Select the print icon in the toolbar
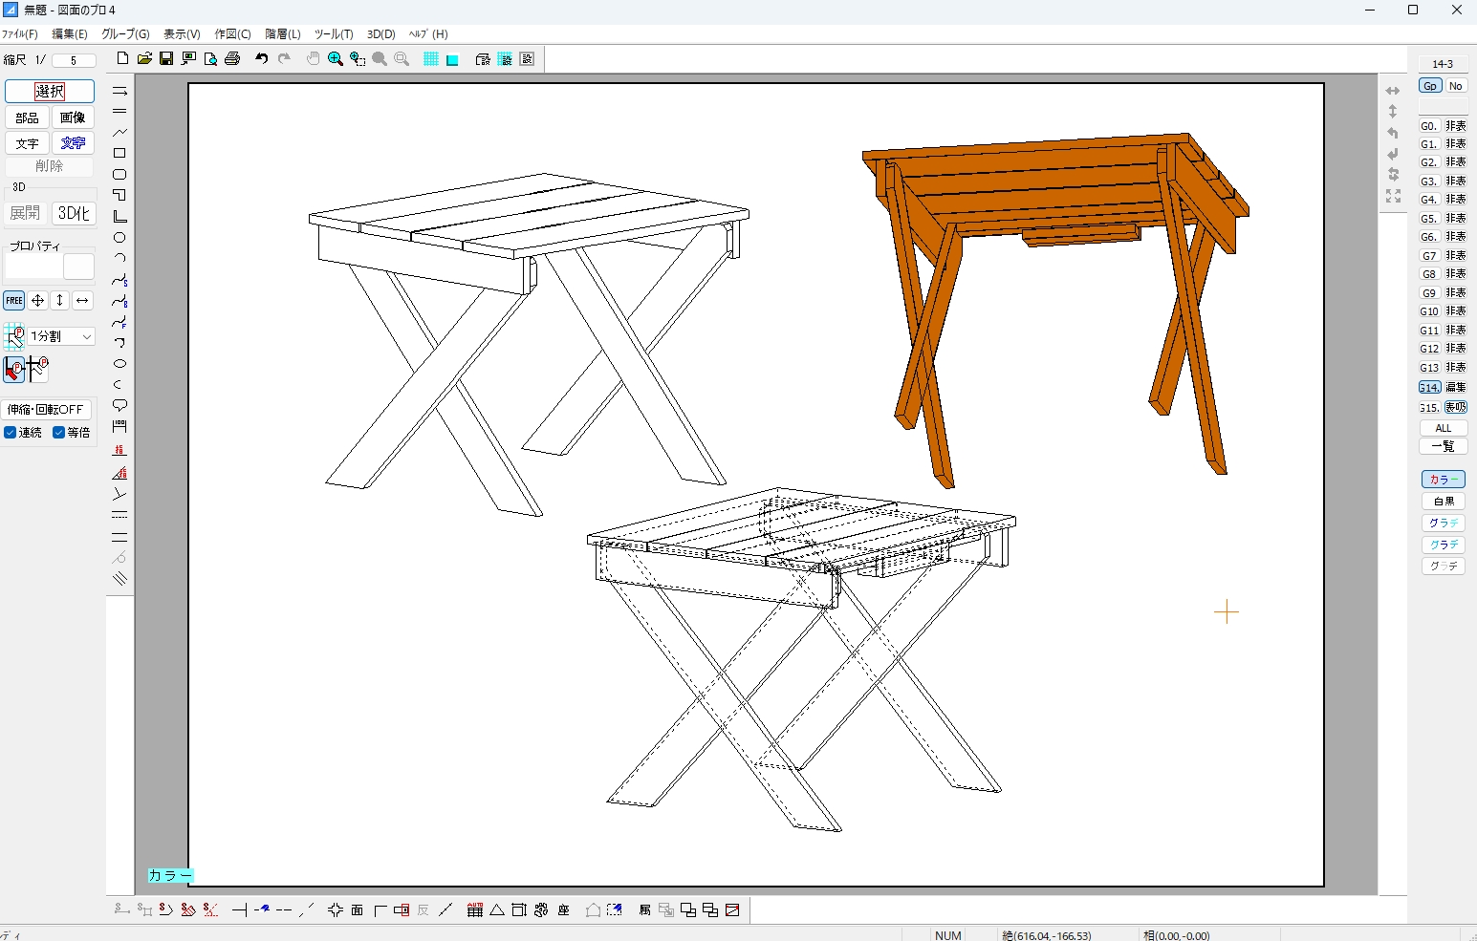 click(x=233, y=58)
